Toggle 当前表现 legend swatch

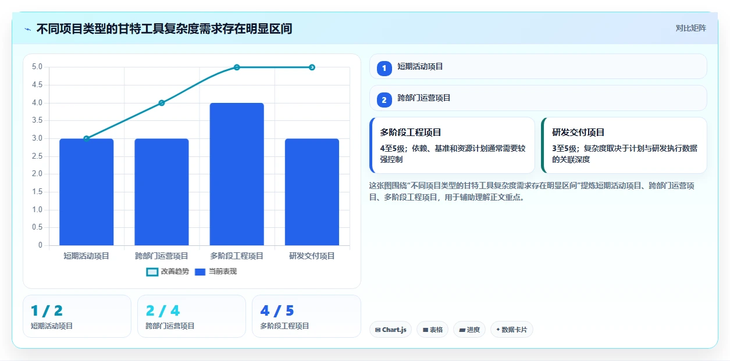click(x=200, y=271)
